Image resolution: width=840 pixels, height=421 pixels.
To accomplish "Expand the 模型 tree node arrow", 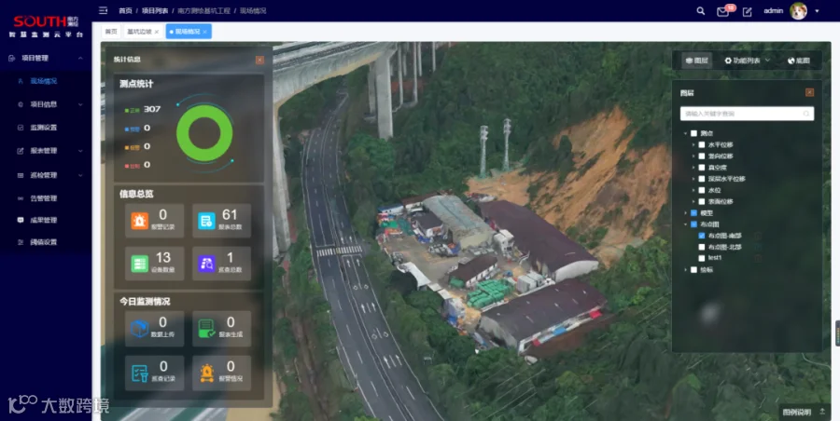I will 685,213.
